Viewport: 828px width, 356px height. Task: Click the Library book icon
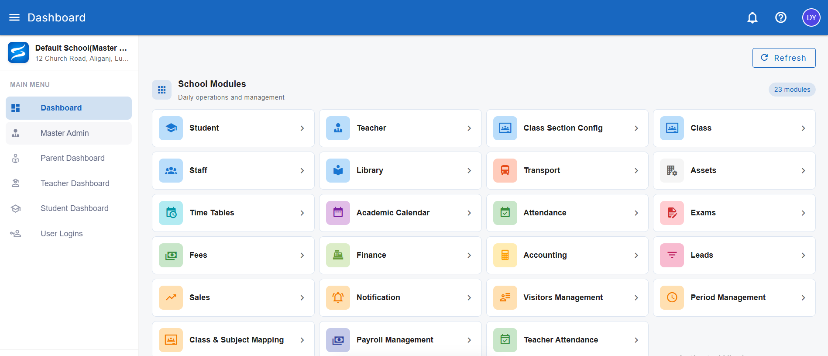tap(338, 170)
